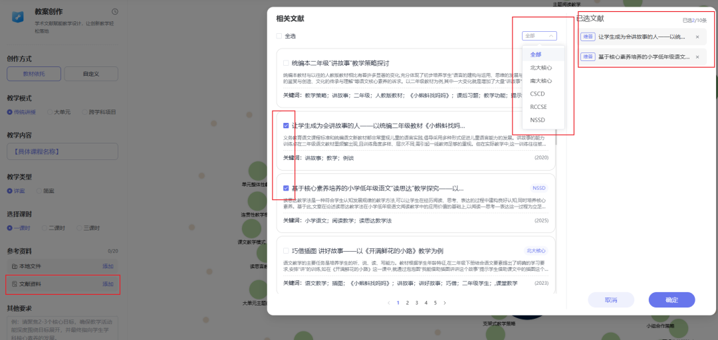Image resolution: width=718 pixels, height=340 pixels.
Task: Collapse the 全部 source filter dropdown box
Action: pyautogui.click(x=539, y=36)
